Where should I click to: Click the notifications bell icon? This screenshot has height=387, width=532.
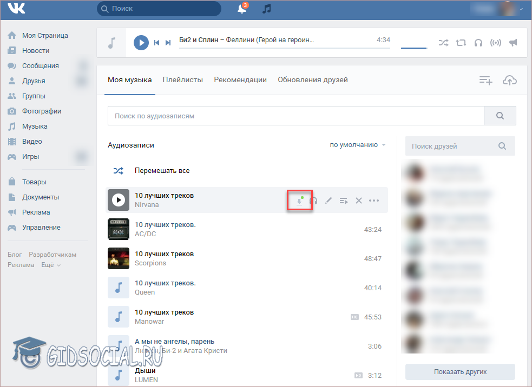point(242,9)
